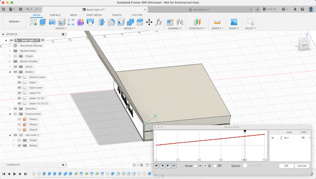Select the Rectangular Pattern tool
Screen dimensions: 316x179
tap(71, 22)
